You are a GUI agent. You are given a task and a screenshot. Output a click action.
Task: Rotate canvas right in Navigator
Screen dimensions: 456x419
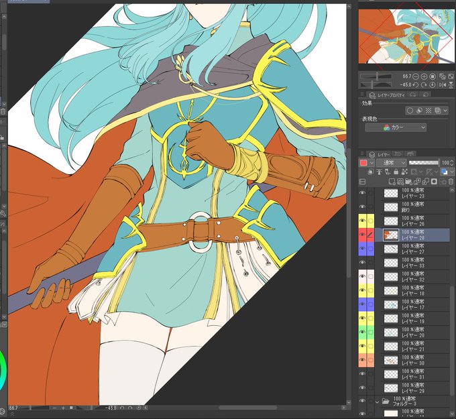pos(424,85)
